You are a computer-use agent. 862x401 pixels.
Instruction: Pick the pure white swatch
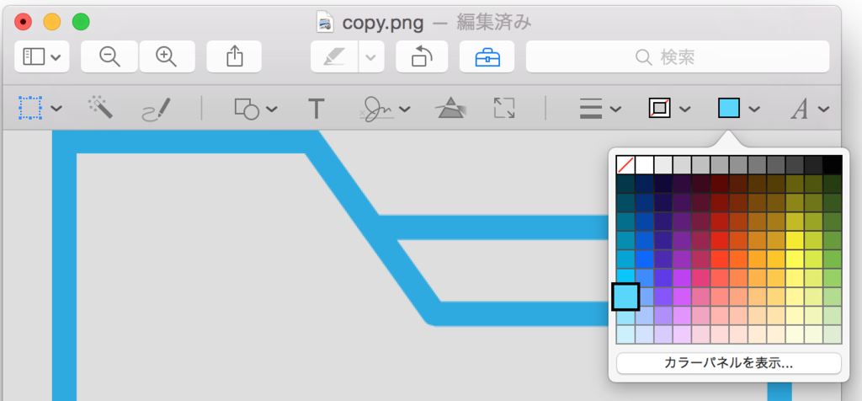tap(644, 164)
